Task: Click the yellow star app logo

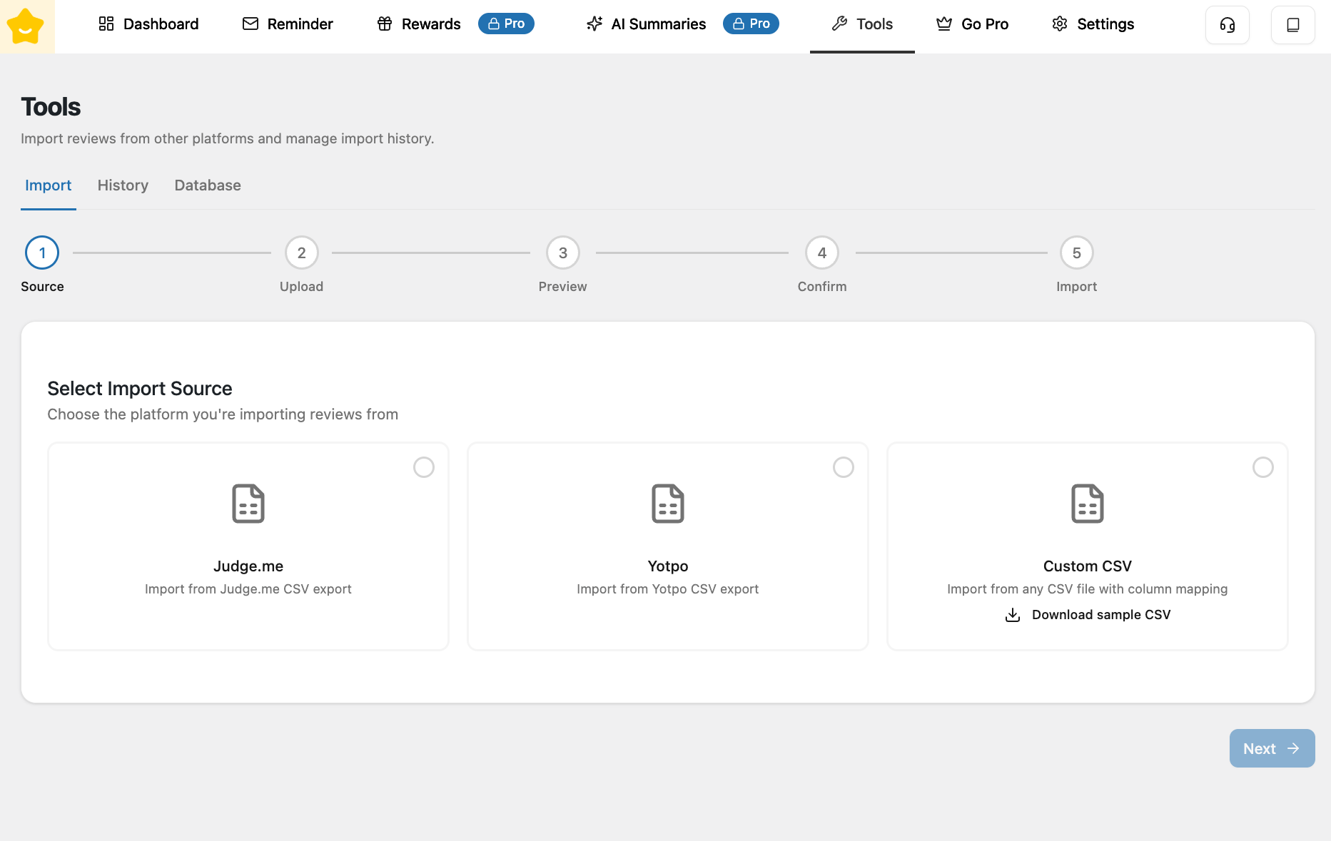Action: [x=26, y=26]
